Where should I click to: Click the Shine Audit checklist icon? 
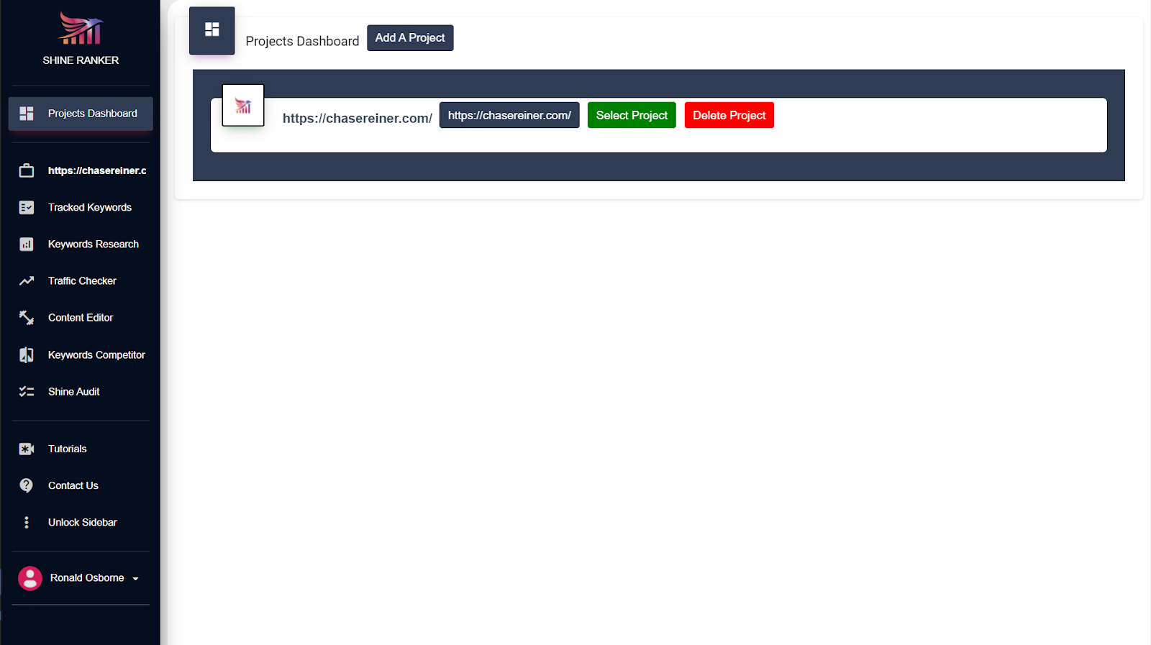coord(27,392)
